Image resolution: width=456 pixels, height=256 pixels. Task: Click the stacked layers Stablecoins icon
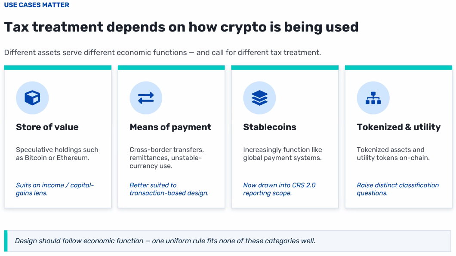coord(259,98)
